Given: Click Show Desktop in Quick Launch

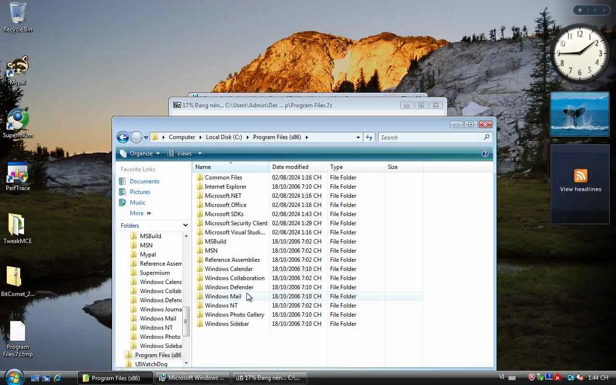Looking at the screenshot, I should point(35,378).
